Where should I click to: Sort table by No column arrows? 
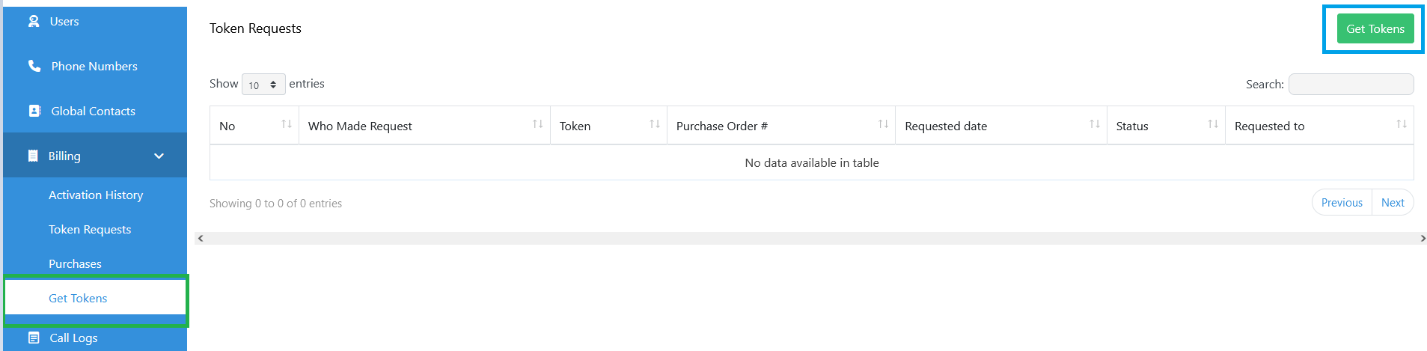point(287,124)
